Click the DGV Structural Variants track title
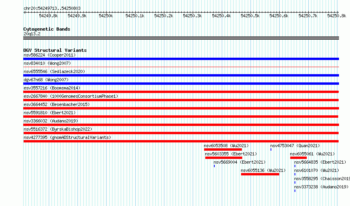350x206 pixels. coord(55,50)
